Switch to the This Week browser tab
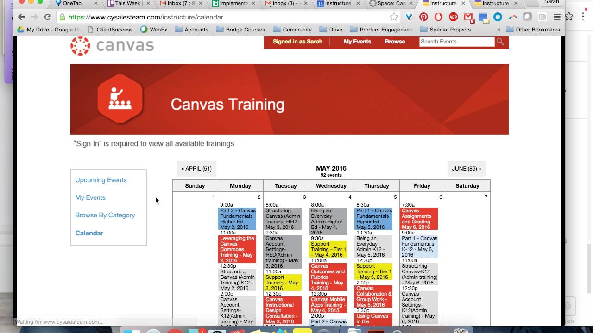Image resolution: width=593 pixels, height=333 pixels. (129, 4)
